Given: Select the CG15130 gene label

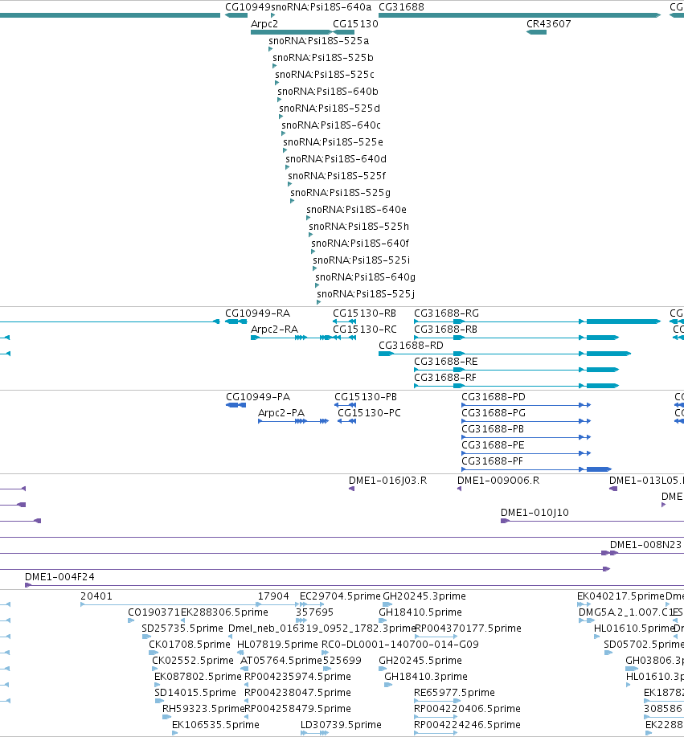Looking at the screenshot, I should (x=355, y=24).
